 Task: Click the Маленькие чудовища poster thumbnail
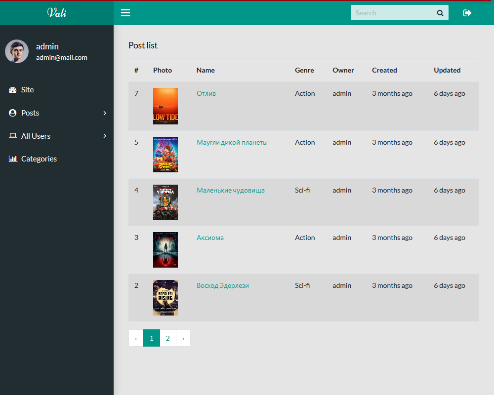(x=165, y=202)
